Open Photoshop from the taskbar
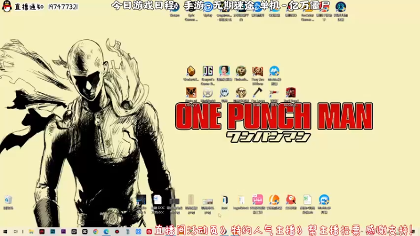The image size is (420, 236). pyautogui.click(x=52, y=232)
